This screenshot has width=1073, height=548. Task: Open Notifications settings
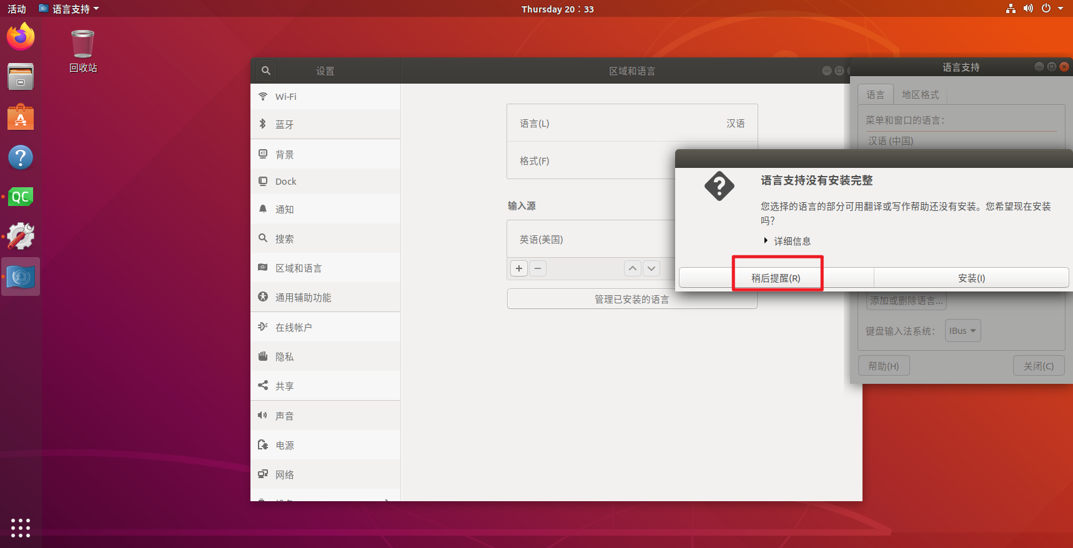tap(325, 209)
